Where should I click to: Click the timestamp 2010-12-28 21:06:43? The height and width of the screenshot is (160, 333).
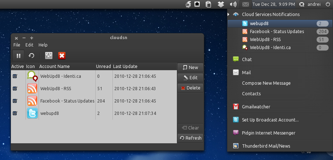[x=135, y=88]
